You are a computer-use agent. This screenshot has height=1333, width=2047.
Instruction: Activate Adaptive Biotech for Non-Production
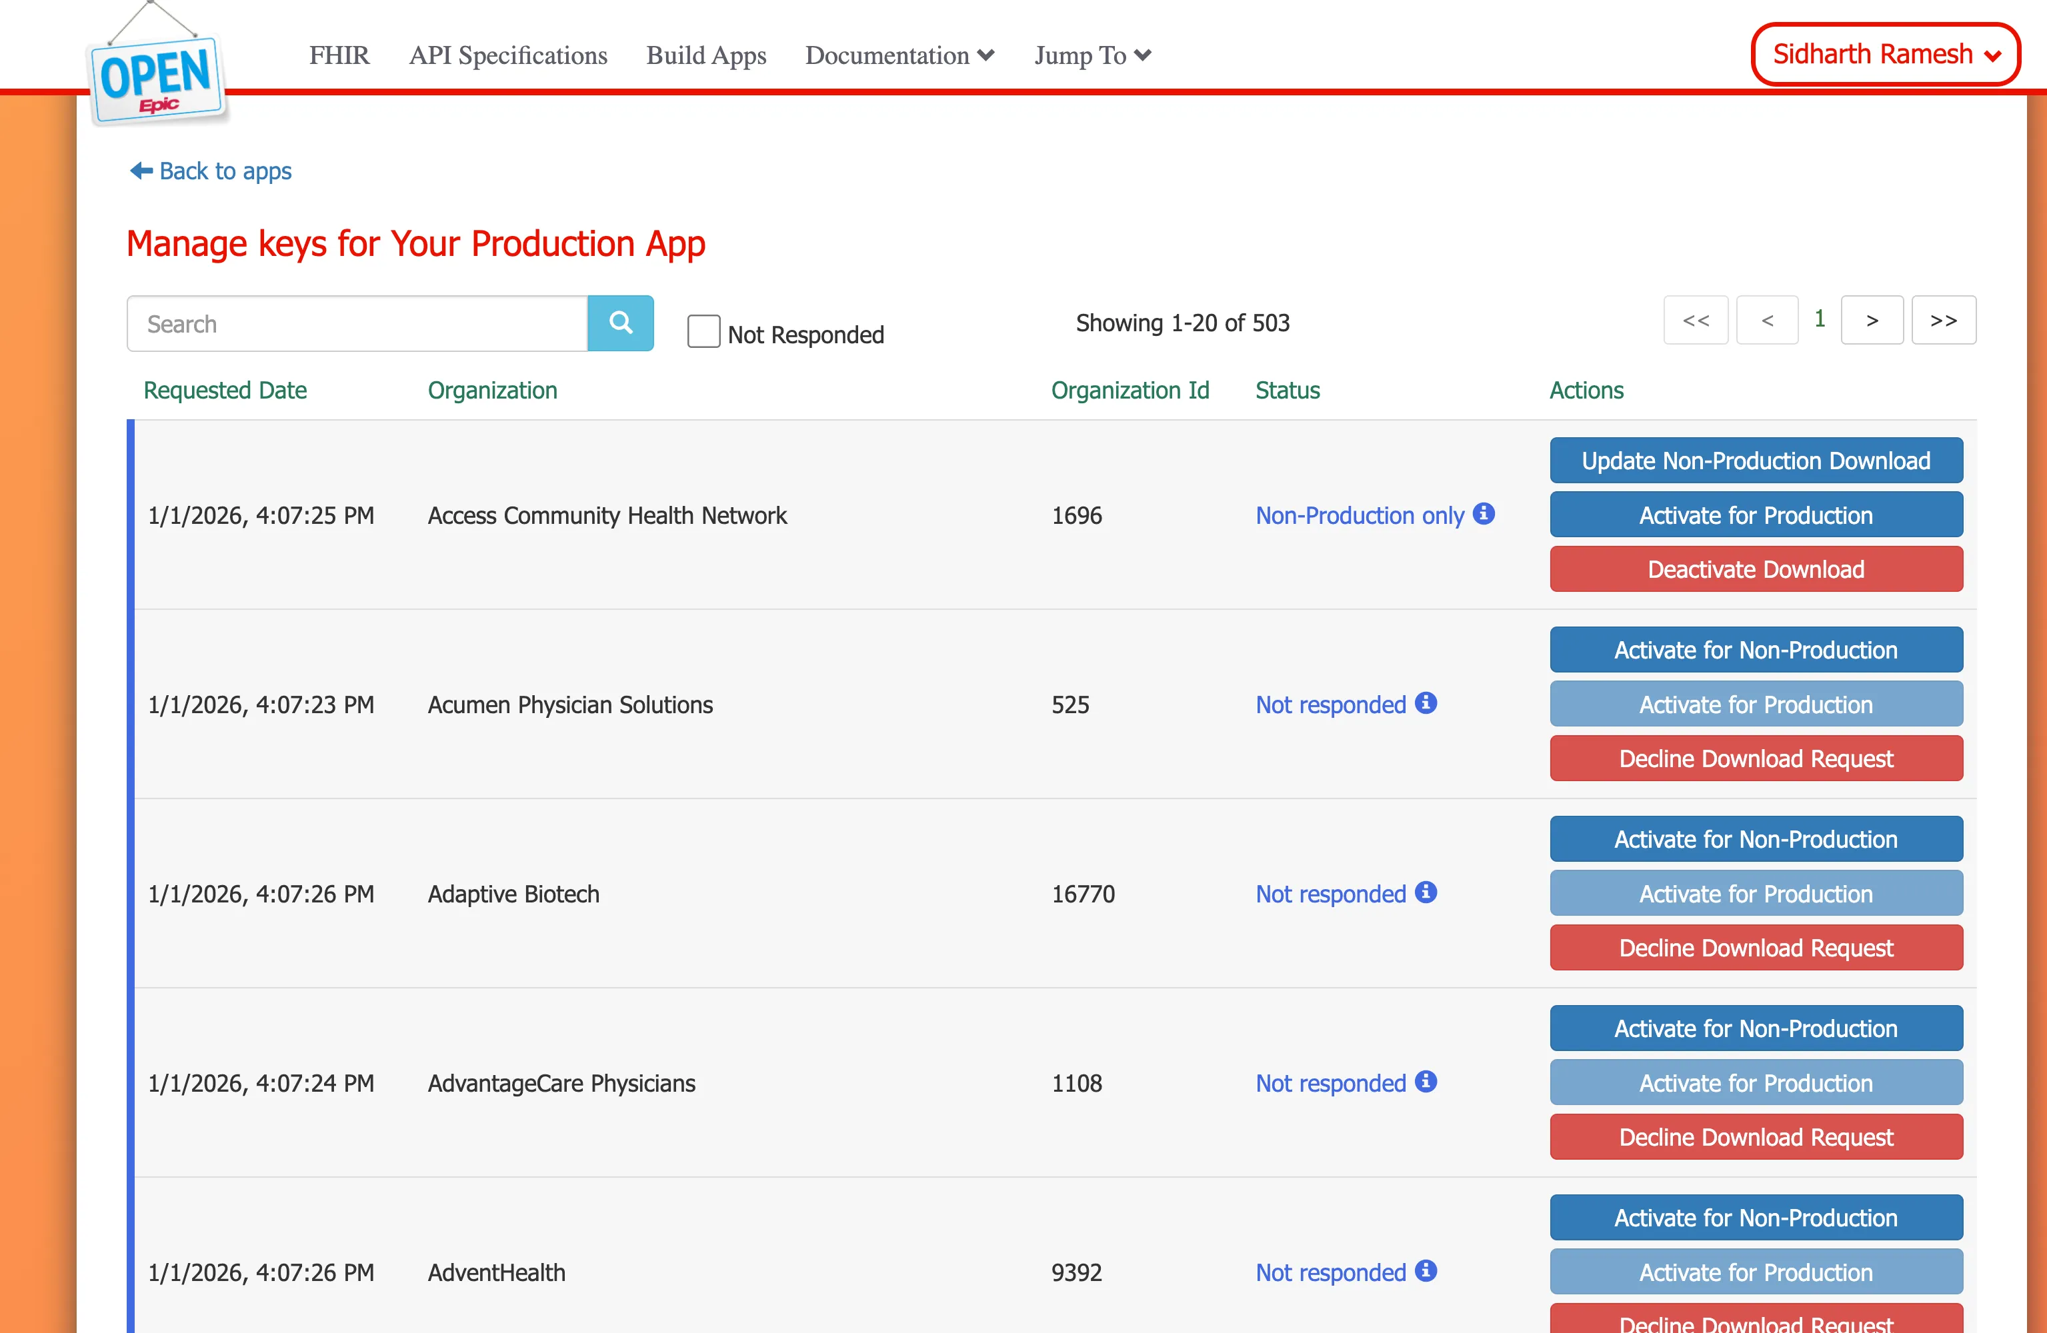(x=1756, y=838)
